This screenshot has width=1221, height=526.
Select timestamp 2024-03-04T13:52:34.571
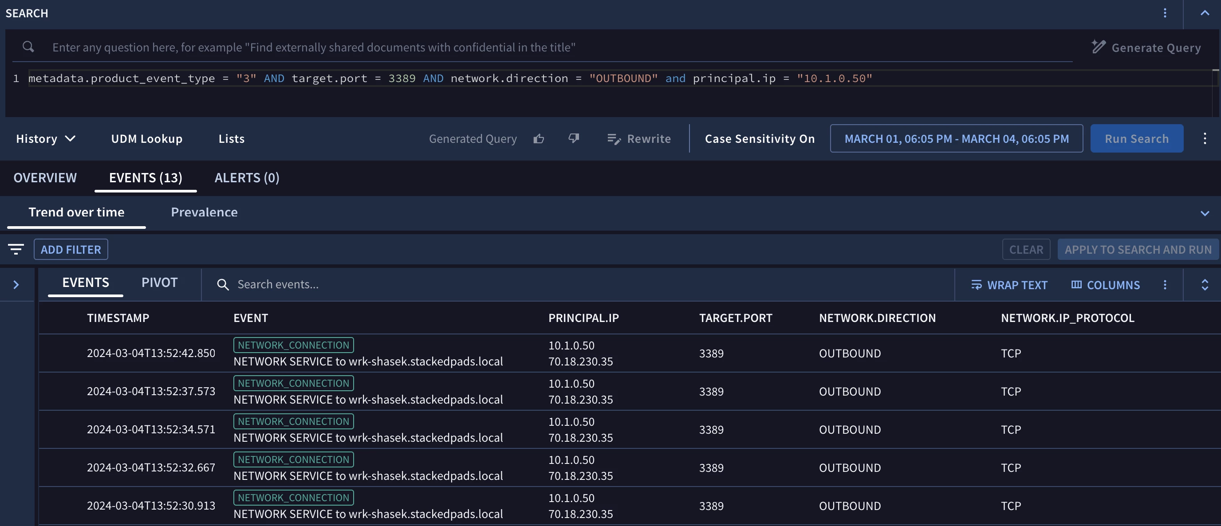151,429
